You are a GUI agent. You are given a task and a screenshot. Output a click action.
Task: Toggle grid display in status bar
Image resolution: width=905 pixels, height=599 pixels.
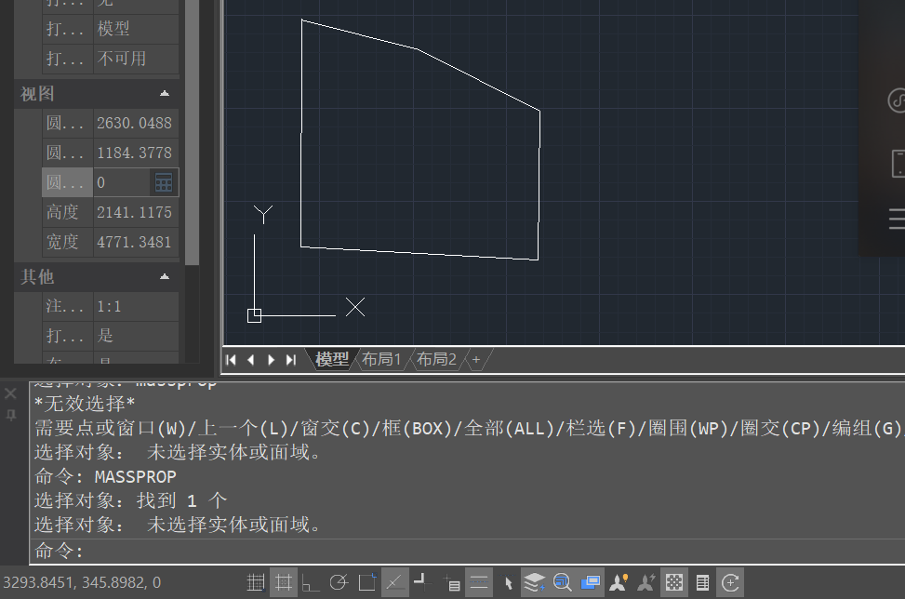(256, 583)
